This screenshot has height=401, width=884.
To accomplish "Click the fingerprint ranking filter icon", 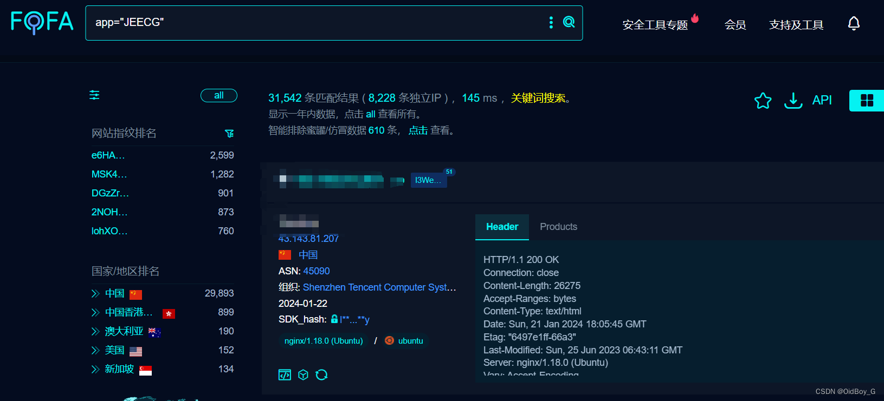I will click(x=229, y=133).
